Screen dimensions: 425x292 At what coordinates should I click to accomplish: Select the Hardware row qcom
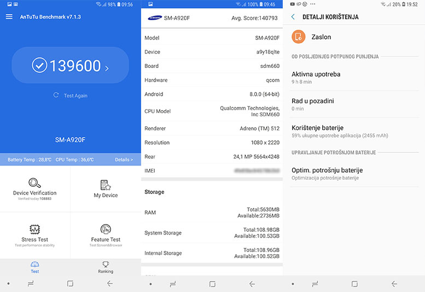click(x=212, y=80)
